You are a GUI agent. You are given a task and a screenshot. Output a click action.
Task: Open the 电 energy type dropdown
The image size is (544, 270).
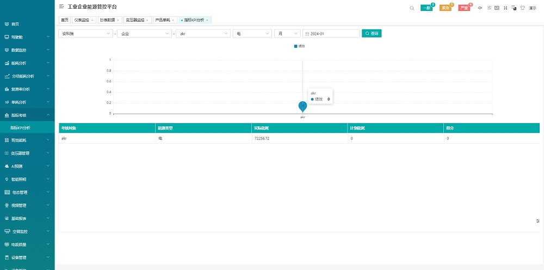(252, 33)
